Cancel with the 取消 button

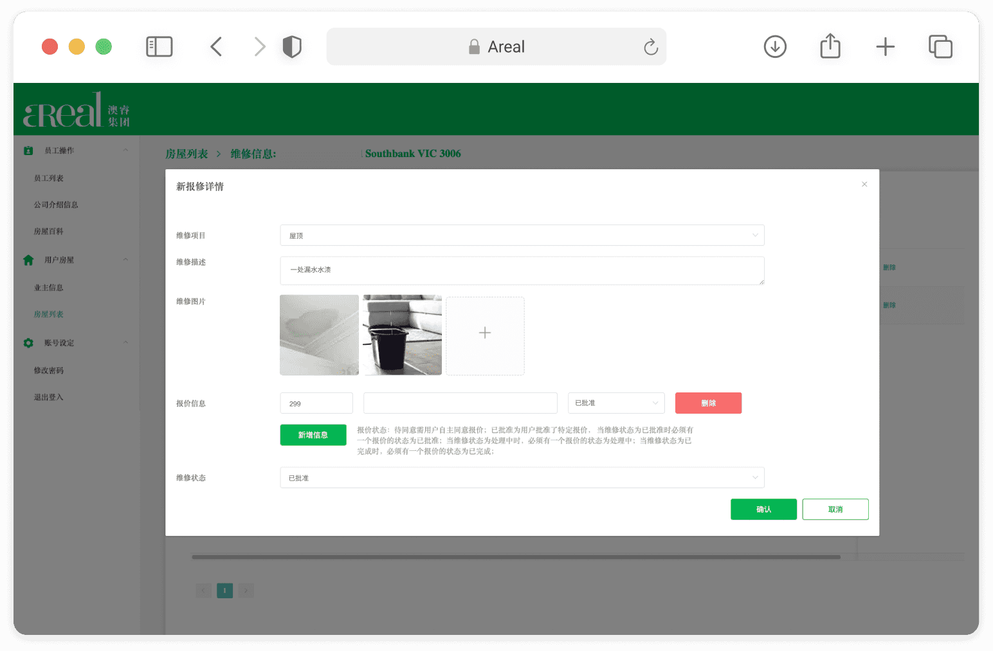(835, 509)
